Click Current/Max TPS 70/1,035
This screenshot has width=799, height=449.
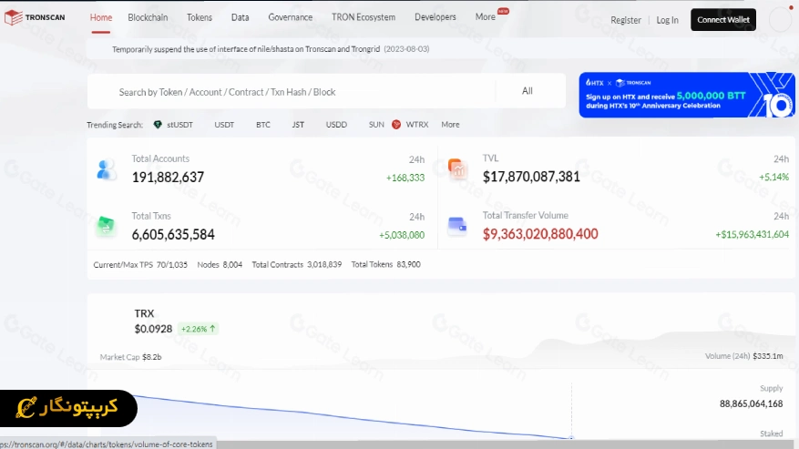[140, 264]
